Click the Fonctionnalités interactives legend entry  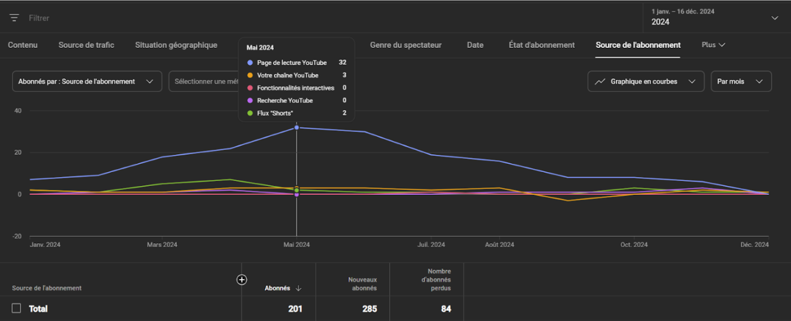296,88
